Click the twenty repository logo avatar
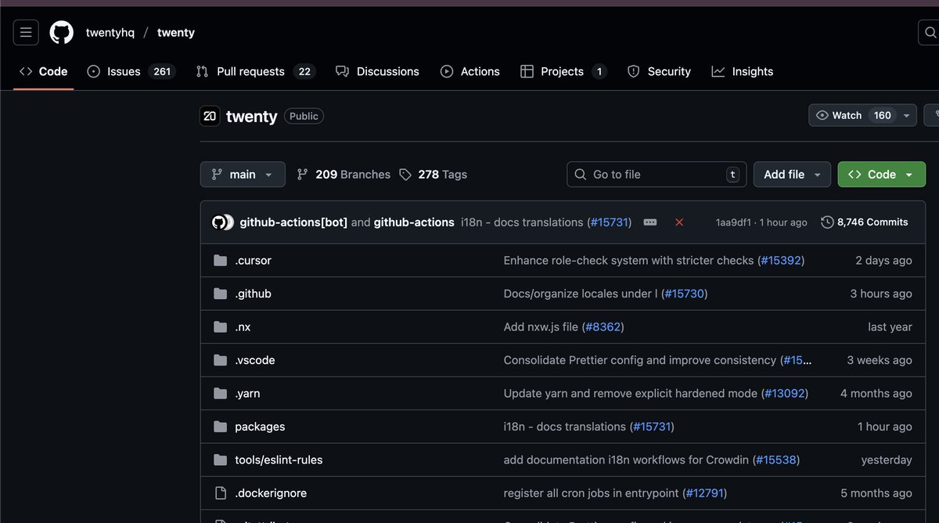 tap(210, 116)
